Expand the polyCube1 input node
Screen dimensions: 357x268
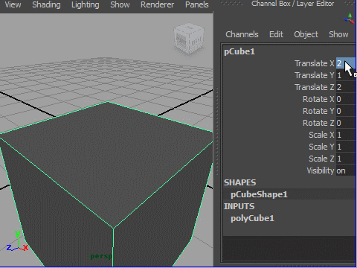click(x=252, y=218)
